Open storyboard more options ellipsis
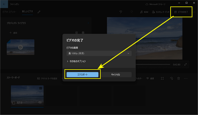Viewport: 198px width, 115px height. coord(186,79)
